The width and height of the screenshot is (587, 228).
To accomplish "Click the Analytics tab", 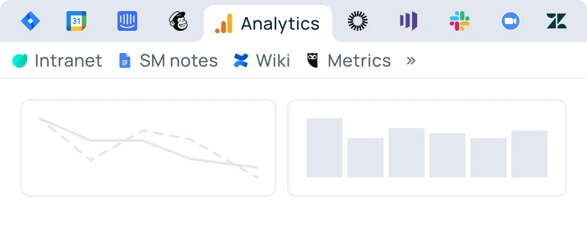I will [268, 23].
